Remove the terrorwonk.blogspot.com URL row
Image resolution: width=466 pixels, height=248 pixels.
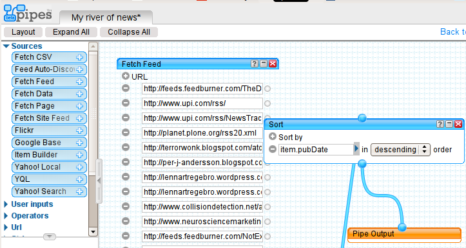coord(126,147)
